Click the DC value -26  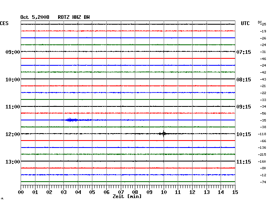263,38
